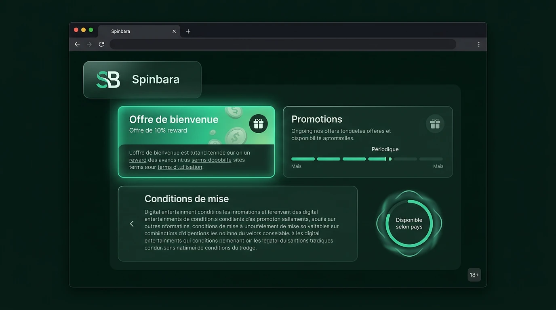Click the Conditions de mise heading
556x310 pixels.
(x=187, y=199)
